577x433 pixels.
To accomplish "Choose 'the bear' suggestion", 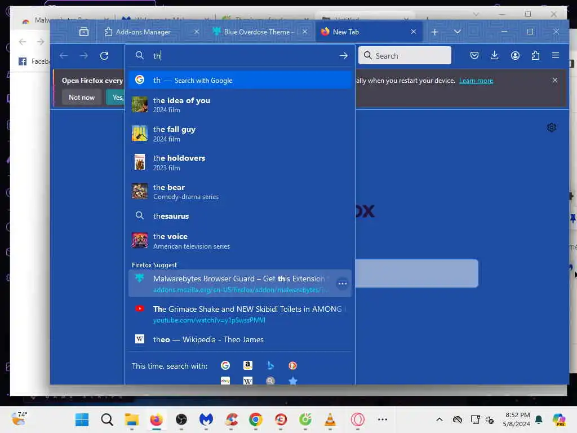I will point(240,192).
